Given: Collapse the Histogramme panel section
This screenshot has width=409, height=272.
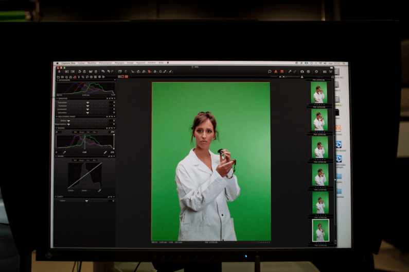Looking at the screenshot, I should [57, 80].
